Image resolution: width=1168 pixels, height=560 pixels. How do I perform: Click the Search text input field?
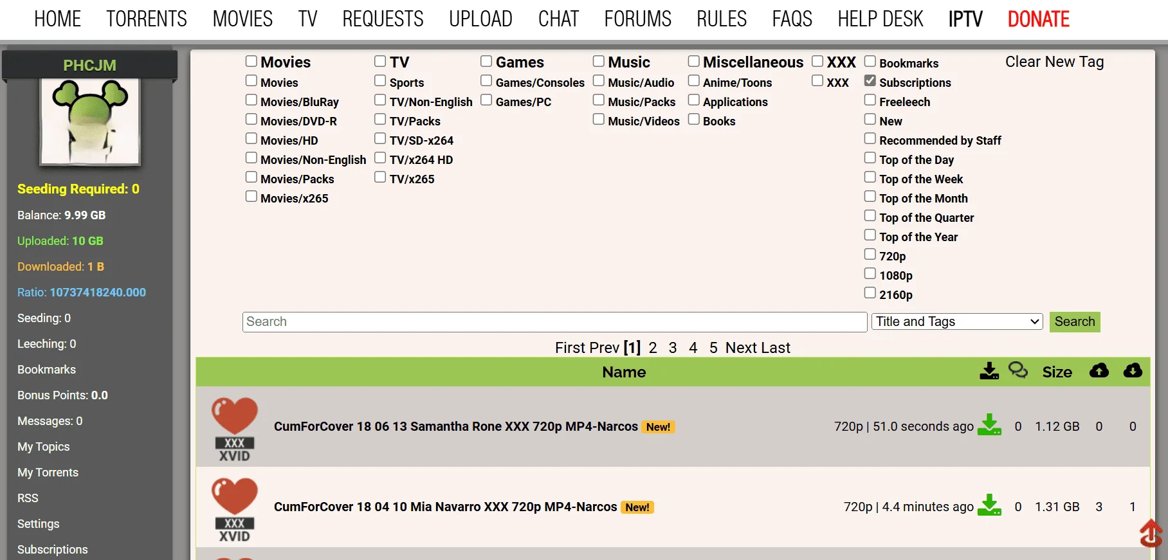pyautogui.click(x=554, y=321)
